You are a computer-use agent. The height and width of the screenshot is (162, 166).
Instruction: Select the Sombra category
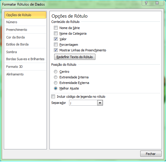(25, 52)
